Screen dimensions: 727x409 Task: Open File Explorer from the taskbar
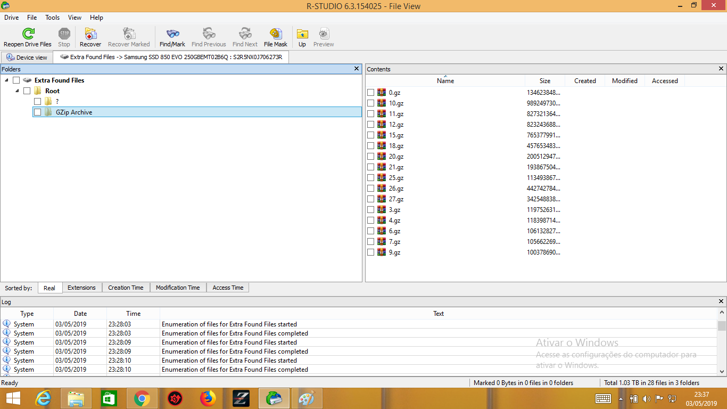click(76, 398)
